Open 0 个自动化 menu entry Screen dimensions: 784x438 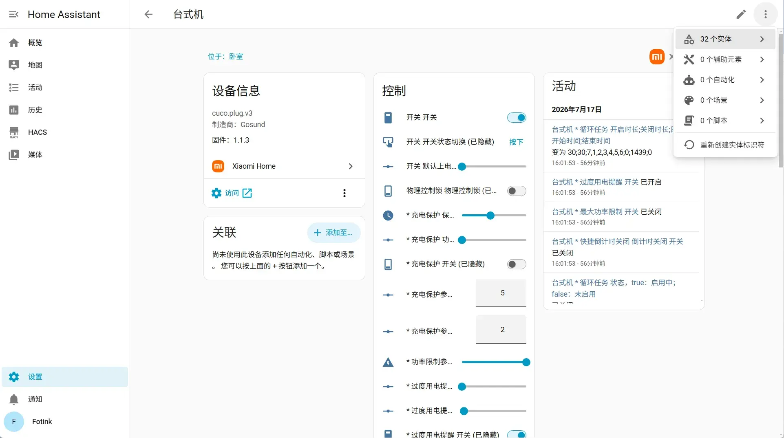click(725, 80)
